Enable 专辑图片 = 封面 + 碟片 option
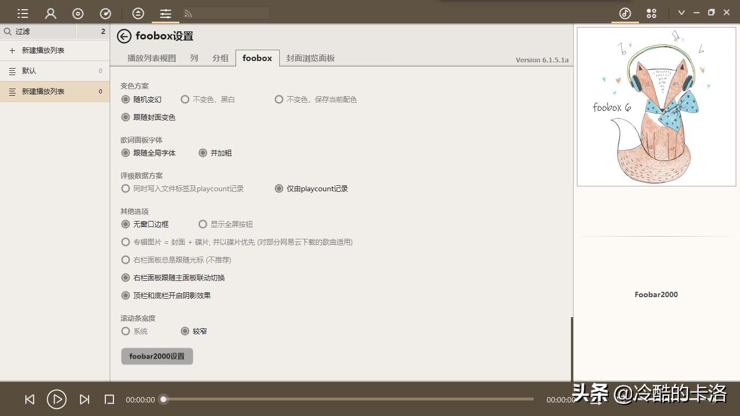The height and width of the screenshot is (416, 740). coord(125,241)
